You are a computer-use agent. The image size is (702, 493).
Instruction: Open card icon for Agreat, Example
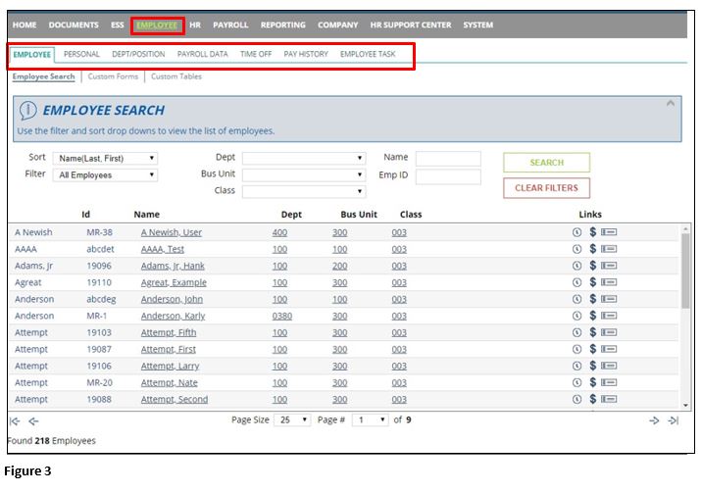(609, 282)
